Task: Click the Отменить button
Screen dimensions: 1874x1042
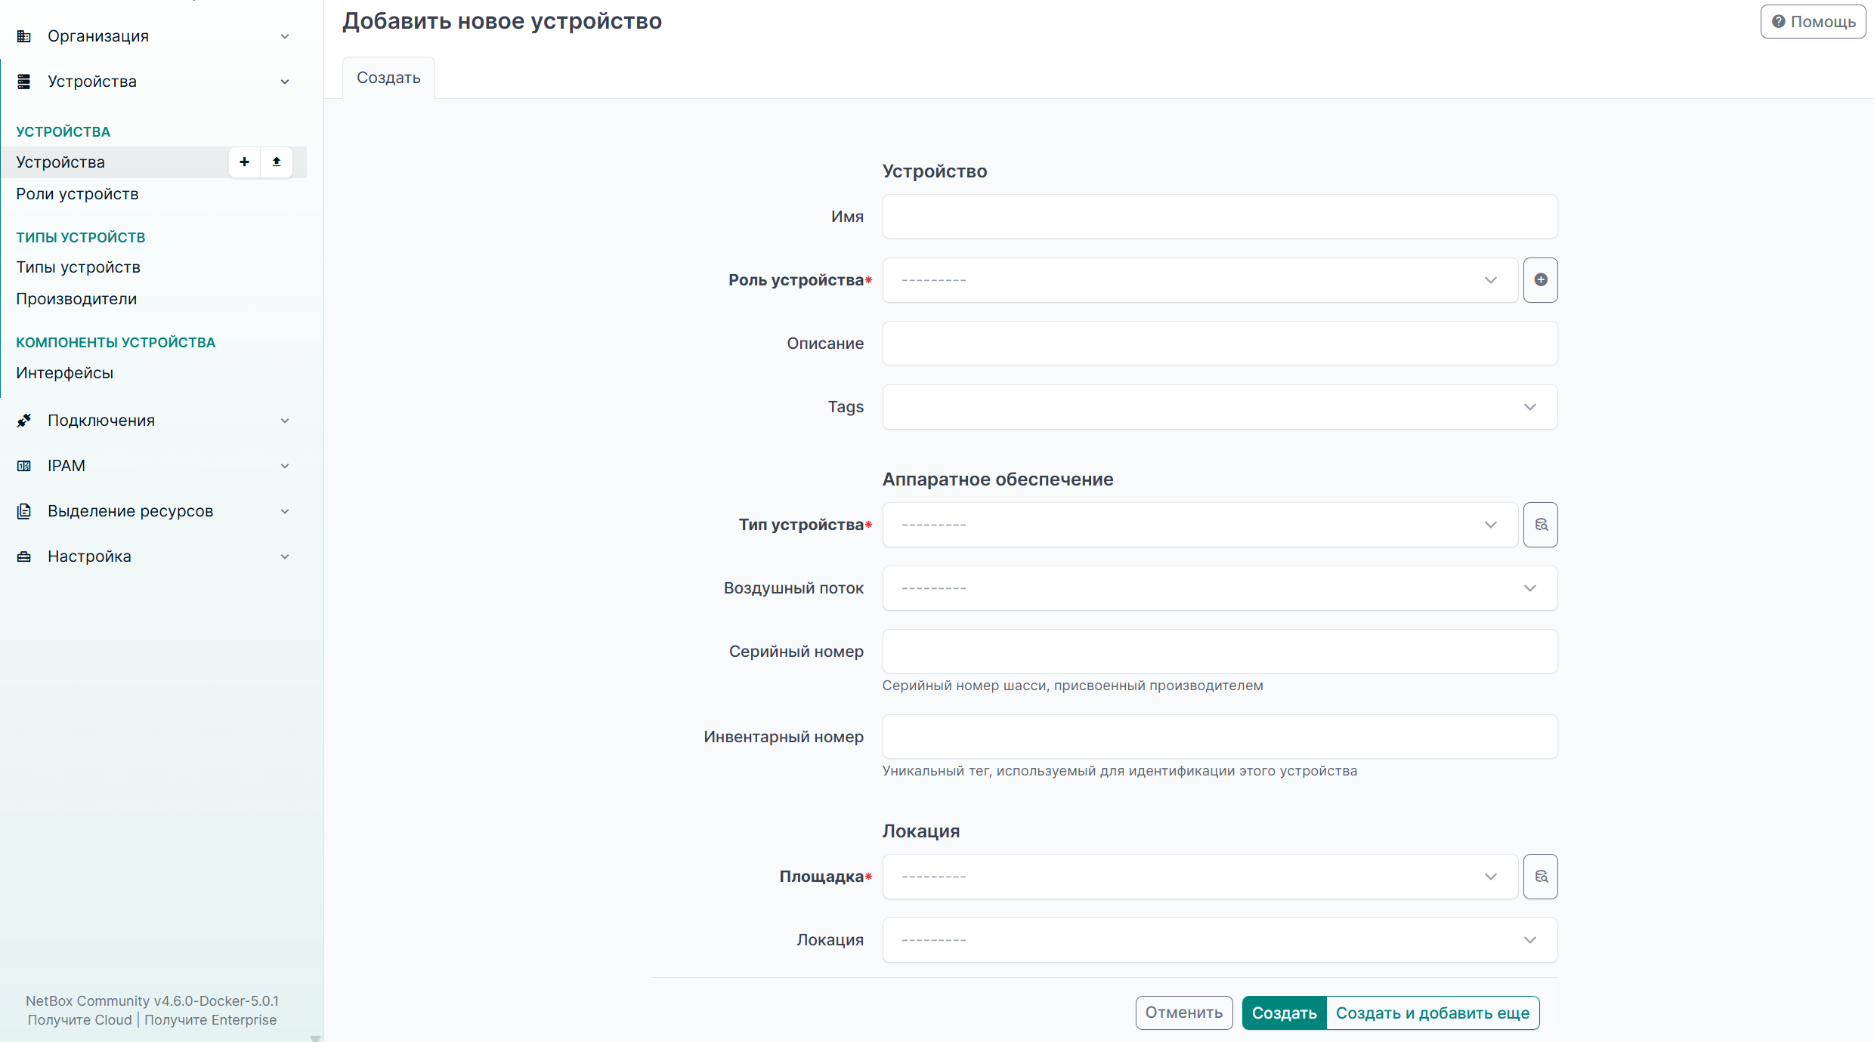Action: [1183, 1013]
